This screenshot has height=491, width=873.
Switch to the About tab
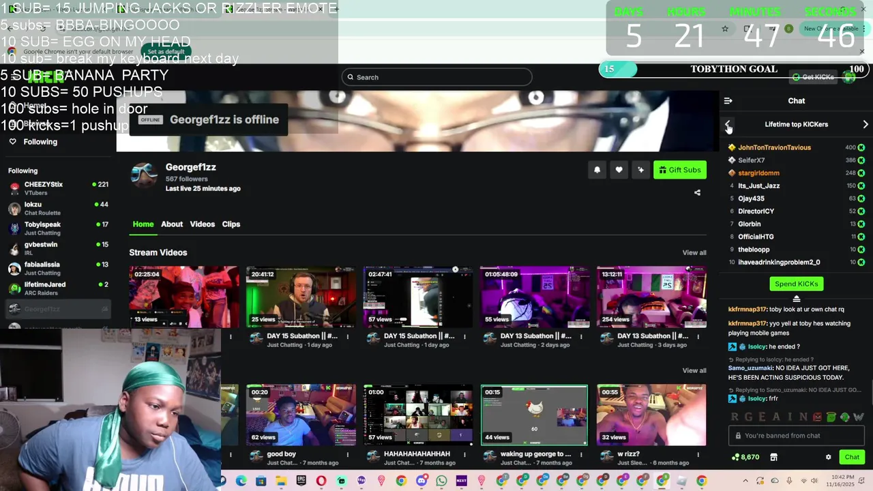coord(172,224)
